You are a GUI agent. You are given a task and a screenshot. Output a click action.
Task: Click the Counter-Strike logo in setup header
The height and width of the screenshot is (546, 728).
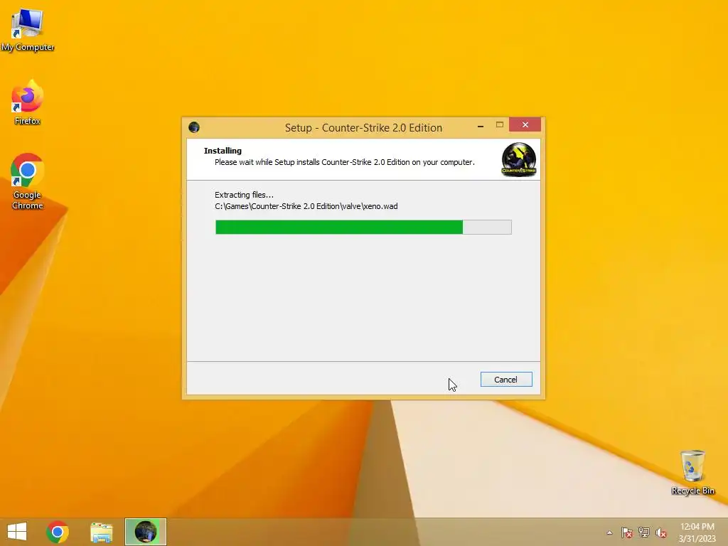coord(518,160)
